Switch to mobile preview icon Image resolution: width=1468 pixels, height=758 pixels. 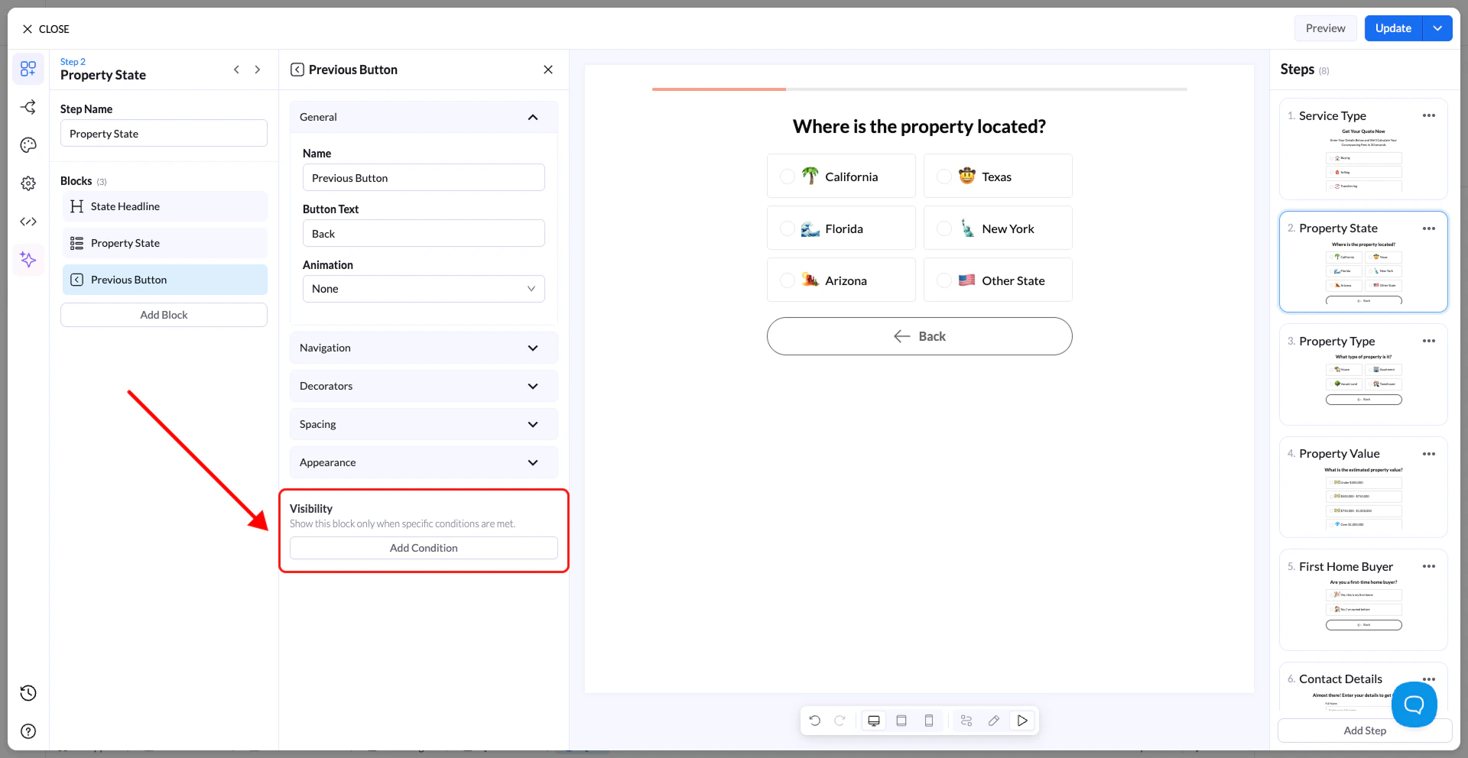tap(929, 721)
